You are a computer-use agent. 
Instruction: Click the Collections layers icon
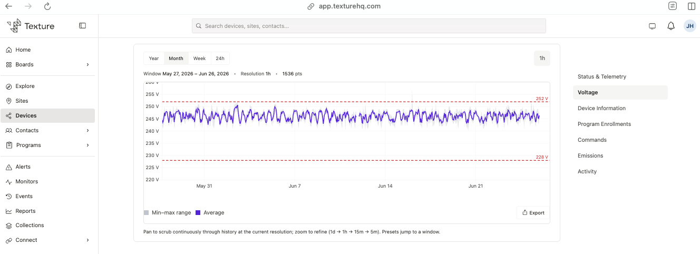pyautogui.click(x=9, y=226)
